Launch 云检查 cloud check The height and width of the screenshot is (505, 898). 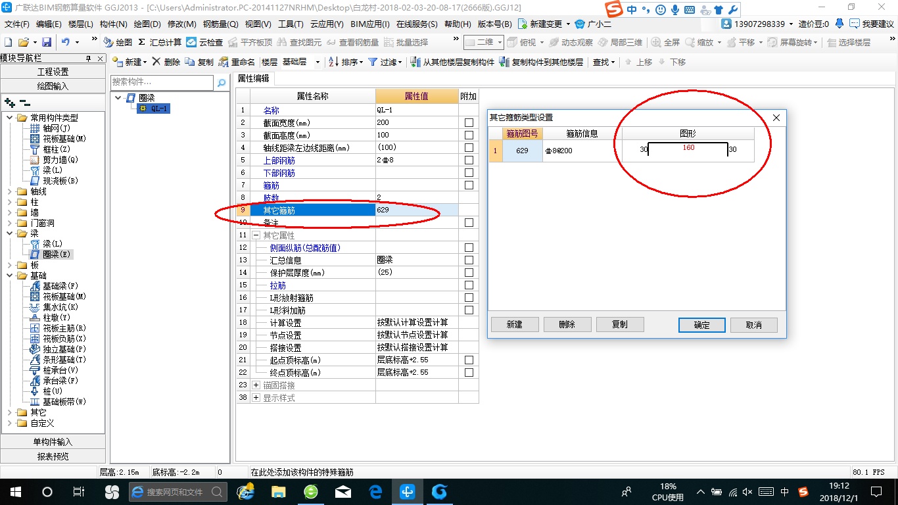(204, 42)
